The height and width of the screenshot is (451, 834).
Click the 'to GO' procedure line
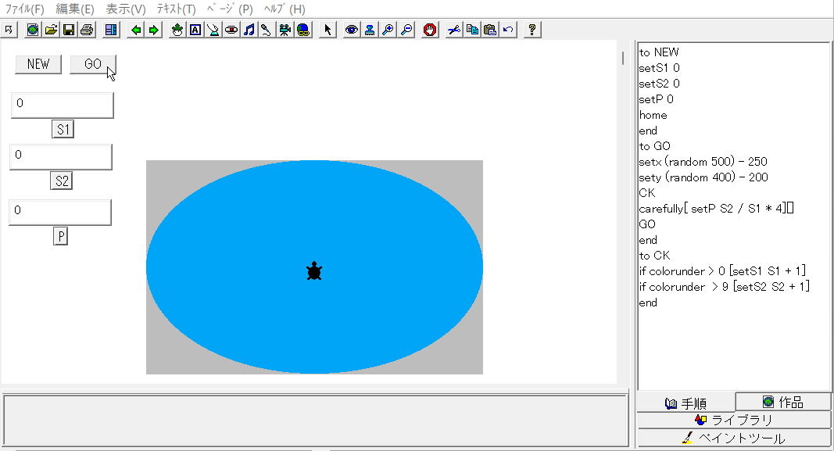[655, 146]
